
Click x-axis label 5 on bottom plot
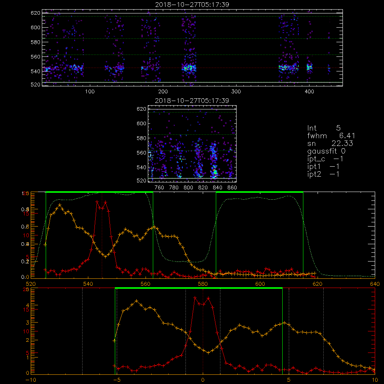289,380
